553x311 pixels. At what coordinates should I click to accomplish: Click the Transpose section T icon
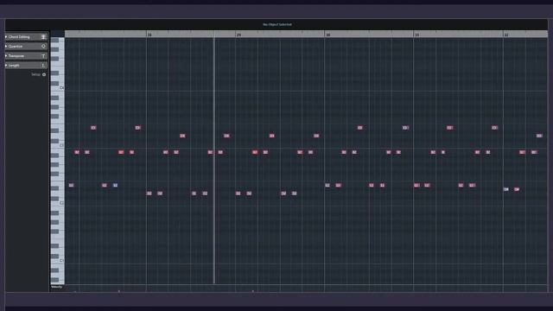pyautogui.click(x=44, y=55)
